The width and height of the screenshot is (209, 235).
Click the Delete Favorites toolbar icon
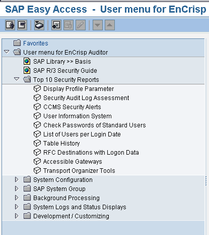[x=68, y=25]
